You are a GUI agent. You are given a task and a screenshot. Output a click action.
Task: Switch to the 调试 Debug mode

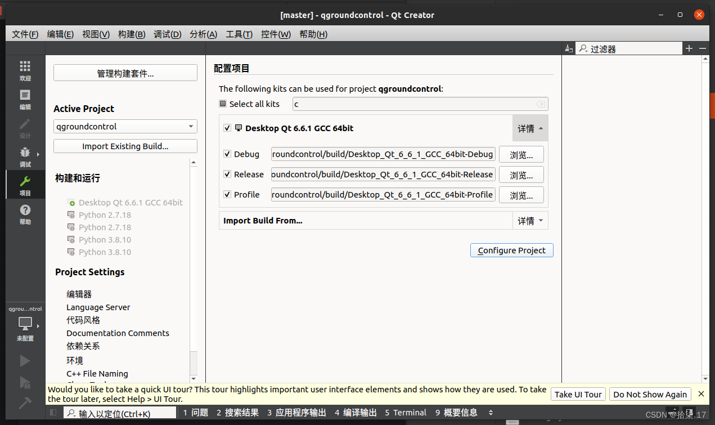pyautogui.click(x=25, y=157)
